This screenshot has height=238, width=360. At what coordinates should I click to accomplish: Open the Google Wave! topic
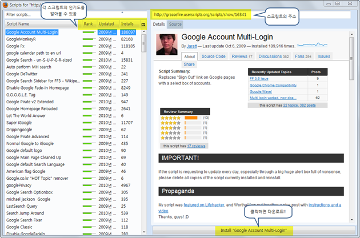(261, 91)
